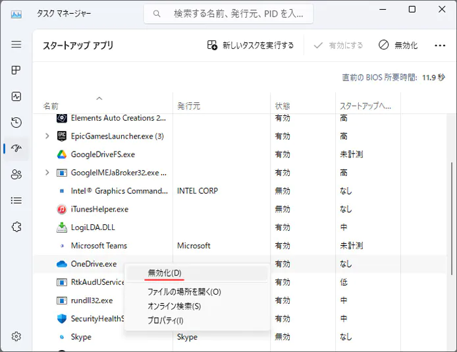Collapse sort arrow above 名前 column
Image resolution: width=457 pixels, height=352 pixels.
pos(99,98)
